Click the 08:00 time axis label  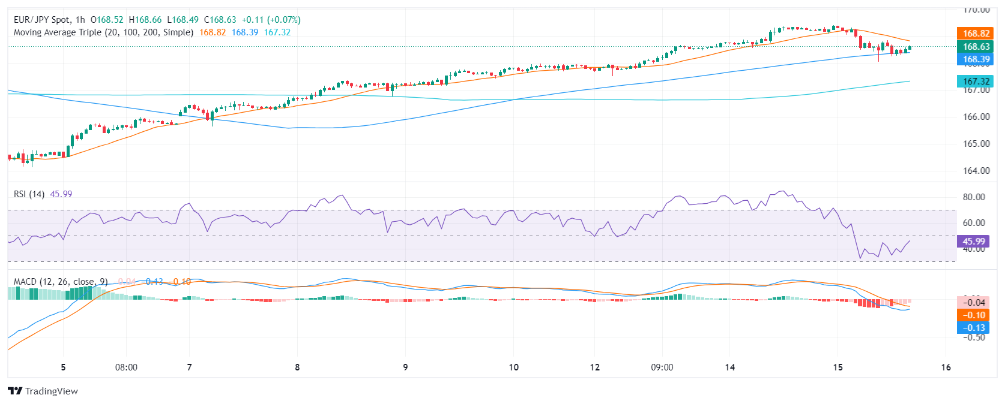pos(126,367)
